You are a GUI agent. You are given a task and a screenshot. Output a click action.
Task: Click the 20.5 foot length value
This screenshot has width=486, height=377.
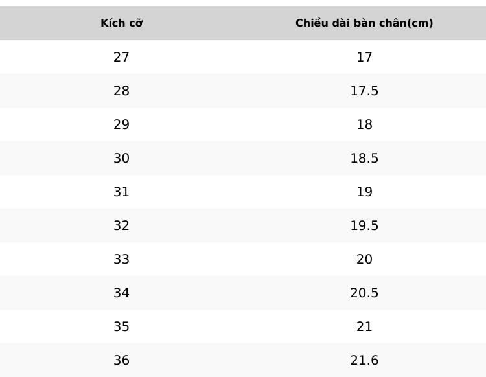click(x=364, y=293)
